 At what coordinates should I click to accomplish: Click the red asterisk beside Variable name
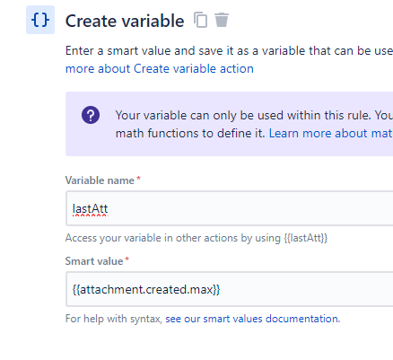tap(138, 179)
